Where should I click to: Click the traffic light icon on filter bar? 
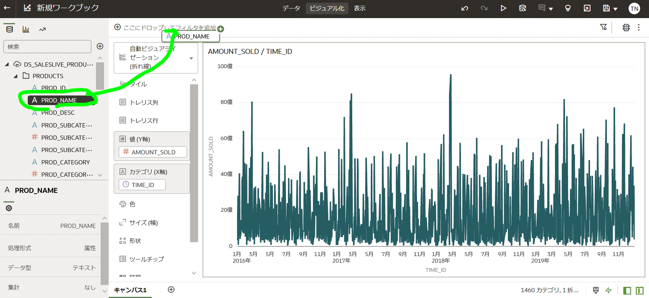pos(626,27)
